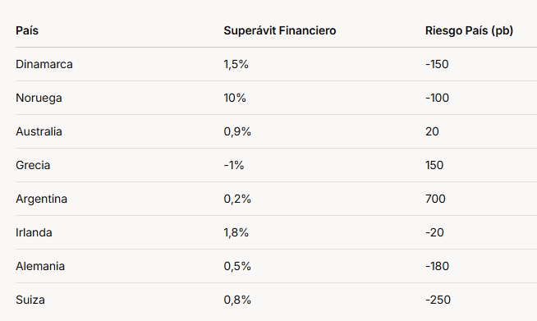
Task: Select the Dinamarca cell
Action: [x=44, y=64]
